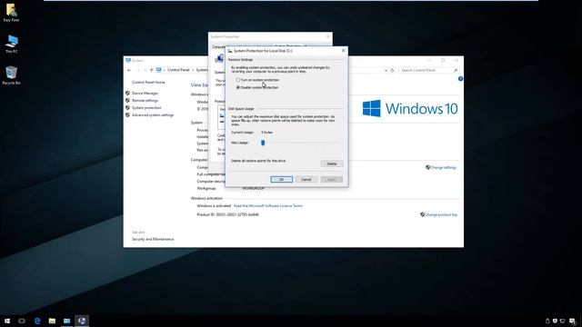Close the System Properties window
This screenshot has width=582, height=327.
coord(327,36)
